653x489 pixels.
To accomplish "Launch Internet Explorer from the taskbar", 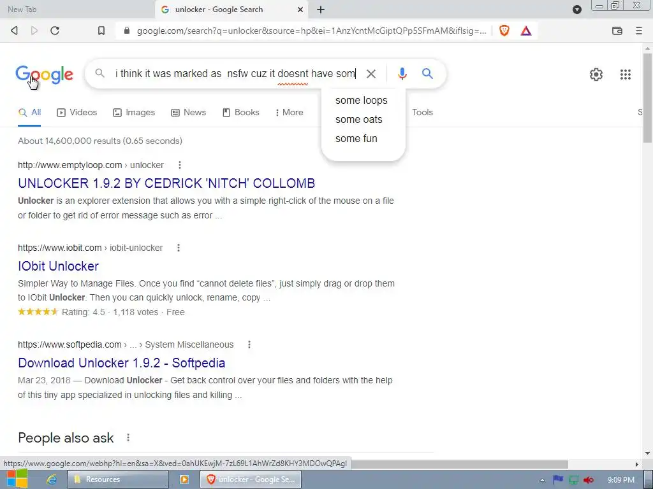I will click(x=51, y=479).
